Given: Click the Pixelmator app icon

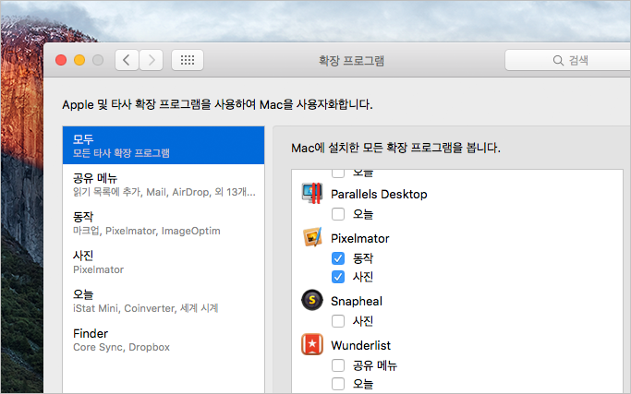Looking at the screenshot, I should [312, 237].
